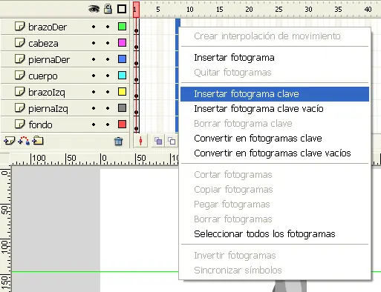The image size is (381, 292).
Task: Click frame 30 on timeline ruler
Action: 308,10
